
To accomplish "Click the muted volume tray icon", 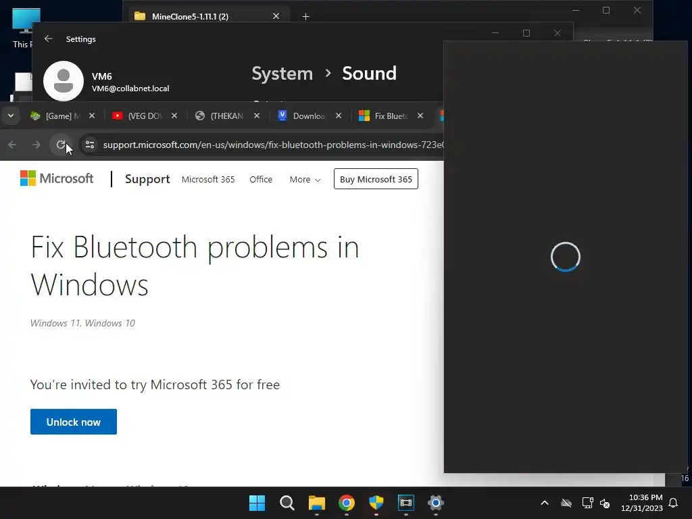I will (605, 503).
